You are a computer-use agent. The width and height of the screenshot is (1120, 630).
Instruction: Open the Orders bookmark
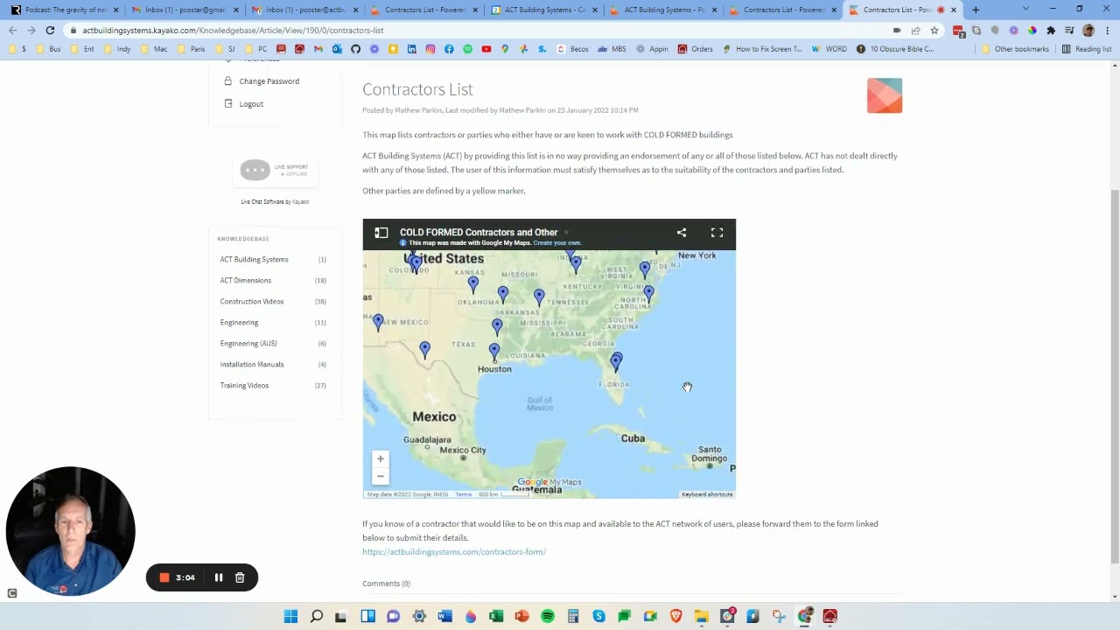click(x=695, y=49)
